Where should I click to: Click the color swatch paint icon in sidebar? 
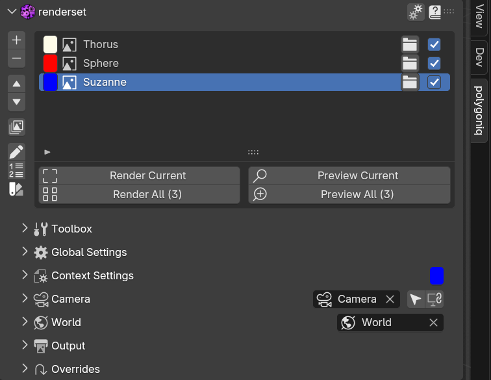16,189
